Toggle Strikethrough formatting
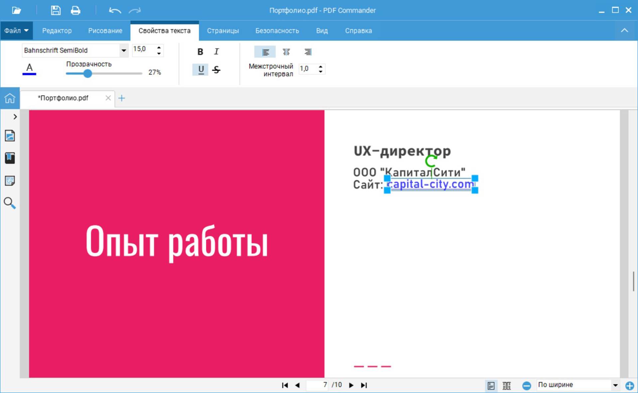 216,70
